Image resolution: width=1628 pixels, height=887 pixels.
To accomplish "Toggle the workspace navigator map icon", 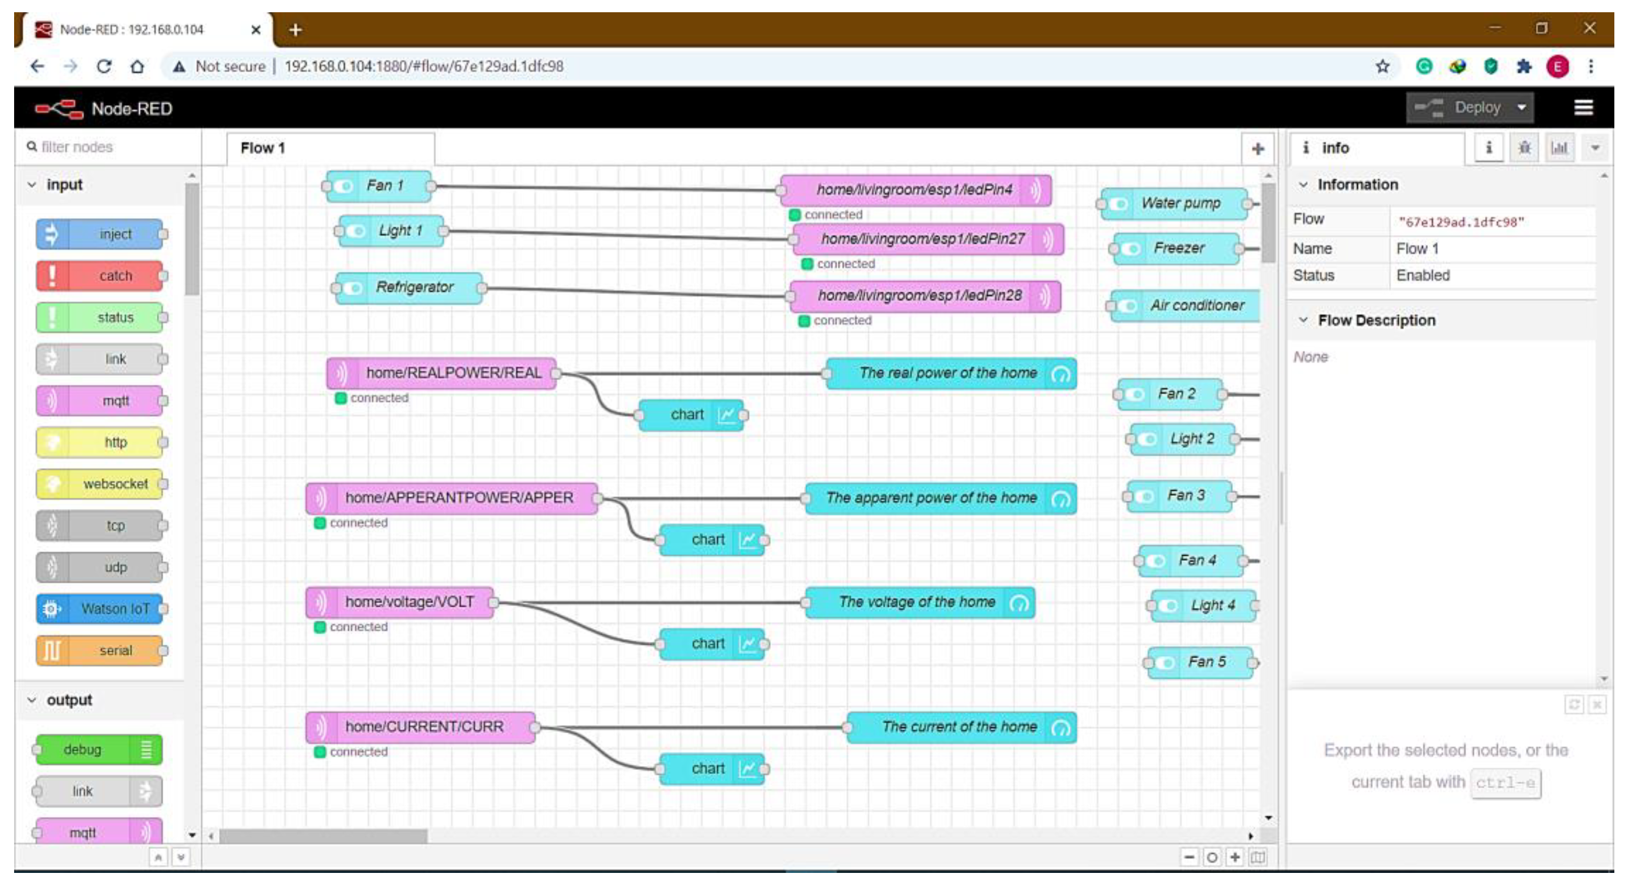I will tap(1258, 857).
